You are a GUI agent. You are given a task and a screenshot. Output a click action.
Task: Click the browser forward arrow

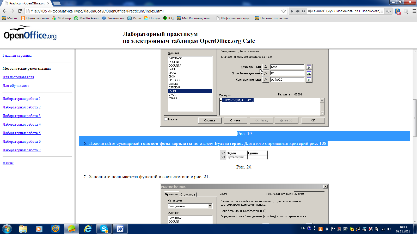pos(12,11)
